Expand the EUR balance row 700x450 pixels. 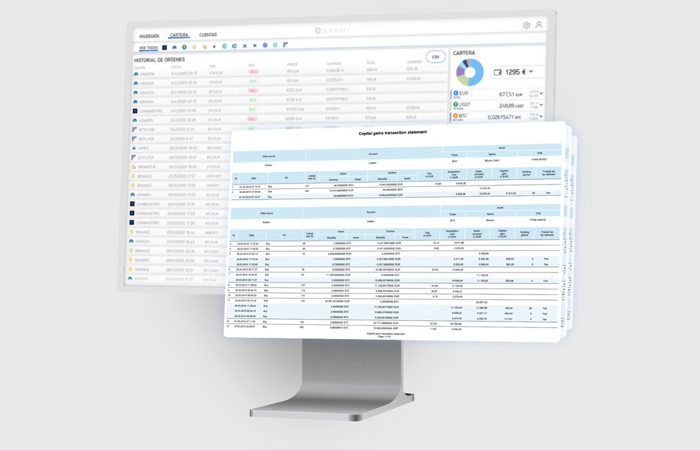tap(541, 93)
